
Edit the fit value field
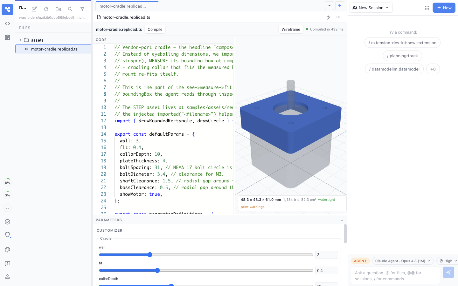(326, 270)
